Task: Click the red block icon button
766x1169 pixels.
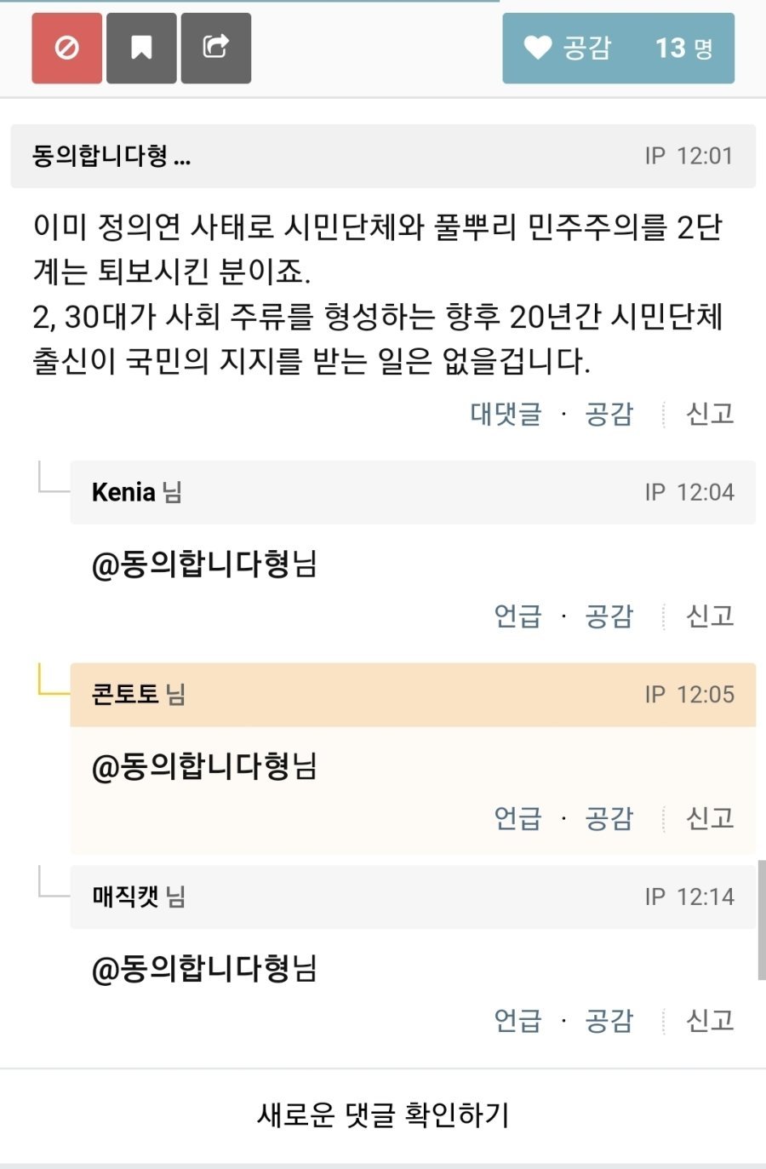Action: point(67,48)
